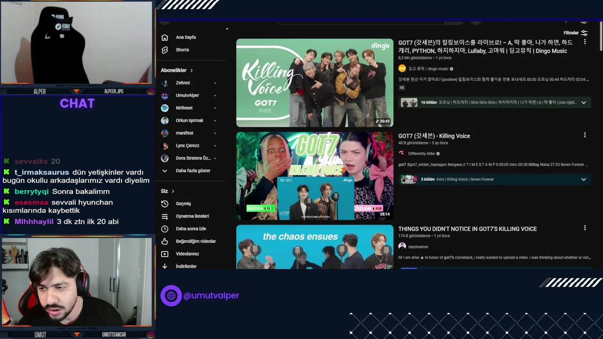Viewport: 603px width, 339px height.
Task: Open the Shorts icon in sidebar
Action: (164, 50)
